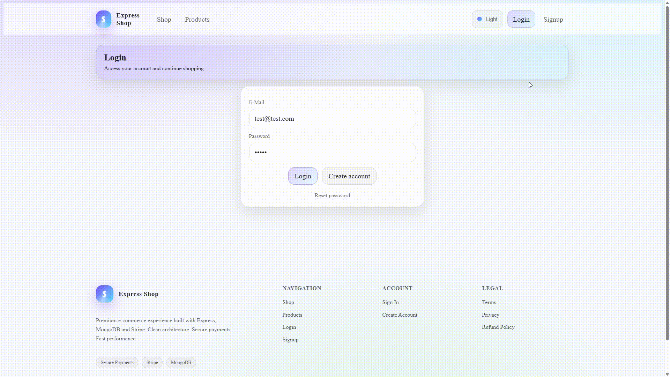Focus the E-Mail input field
Viewport: 670px width, 377px height.
pyautogui.click(x=332, y=119)
